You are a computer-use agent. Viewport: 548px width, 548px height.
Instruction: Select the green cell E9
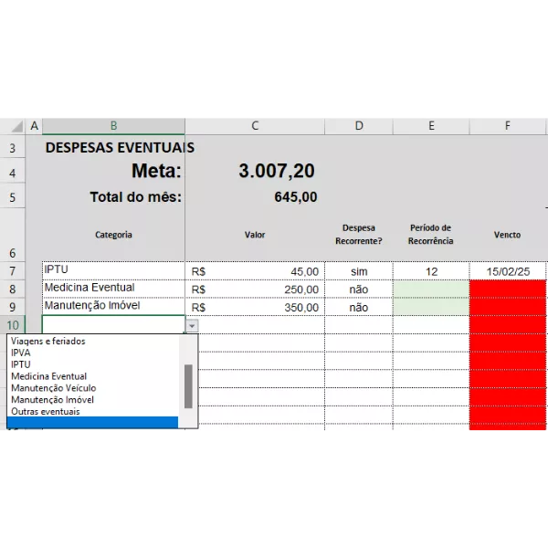[431, 307]
